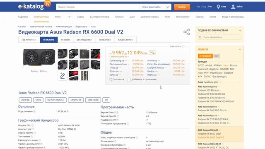The height and width of the screenshot is (149, 265).
Task: Click the help icon next to Охлаждение
Action: coord(115,141)
